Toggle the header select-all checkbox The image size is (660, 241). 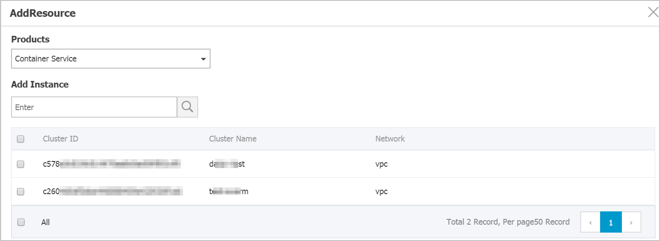tap(20, 139)
